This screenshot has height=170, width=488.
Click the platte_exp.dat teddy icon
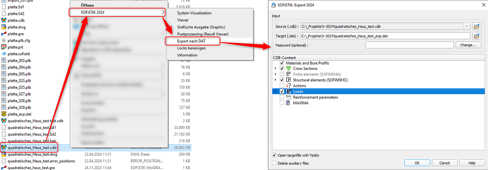coord(4,114)
